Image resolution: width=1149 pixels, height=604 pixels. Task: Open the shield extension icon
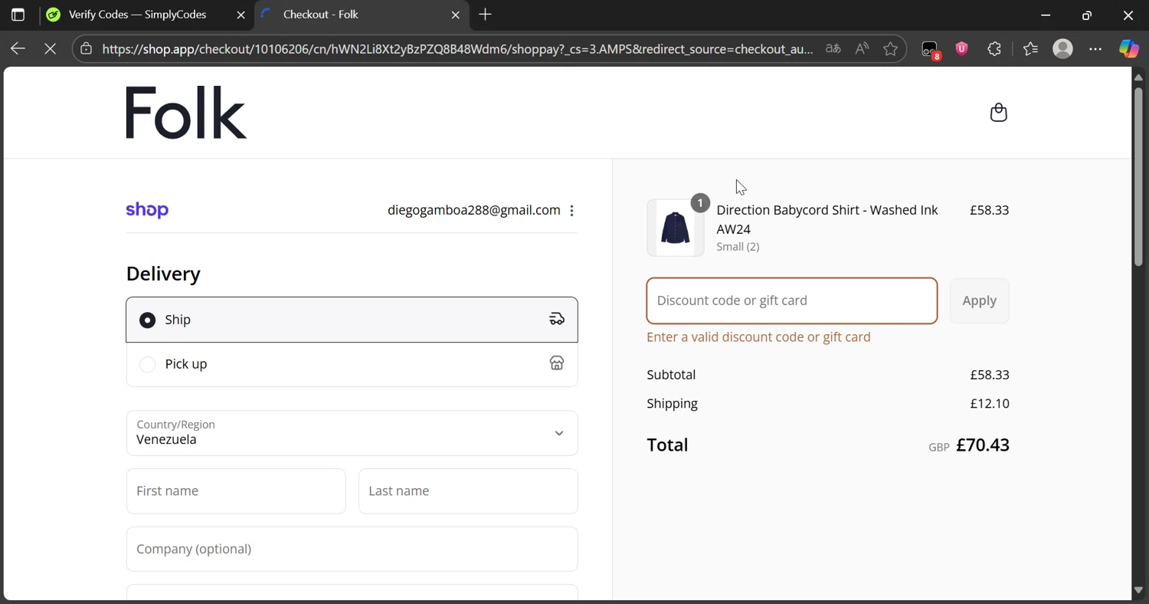point(962,49)
